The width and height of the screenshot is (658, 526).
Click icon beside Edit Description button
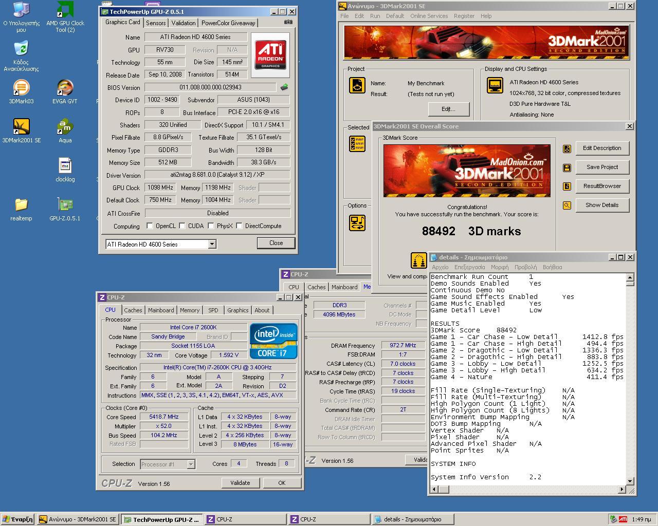pyautogui.click(x=566, y=148)
